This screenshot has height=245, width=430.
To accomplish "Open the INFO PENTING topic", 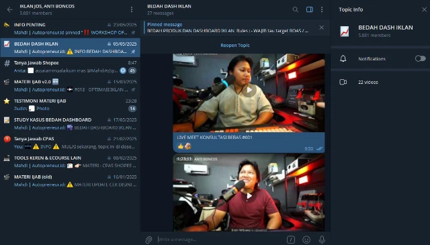I will [70, 28].
